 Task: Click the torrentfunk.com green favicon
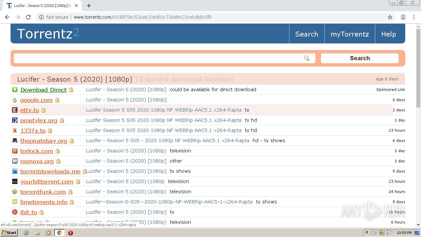(15, 192)
